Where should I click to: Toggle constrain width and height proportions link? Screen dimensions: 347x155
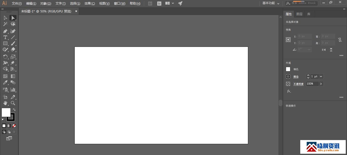coord(340,40)
